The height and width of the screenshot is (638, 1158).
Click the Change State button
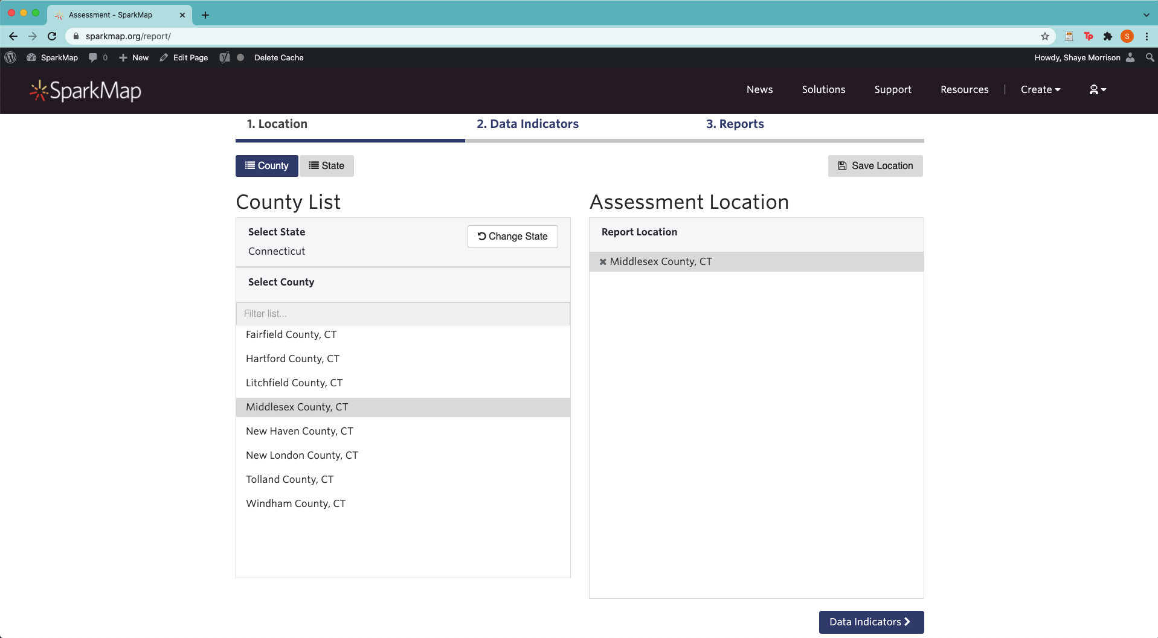click(512, 237)
